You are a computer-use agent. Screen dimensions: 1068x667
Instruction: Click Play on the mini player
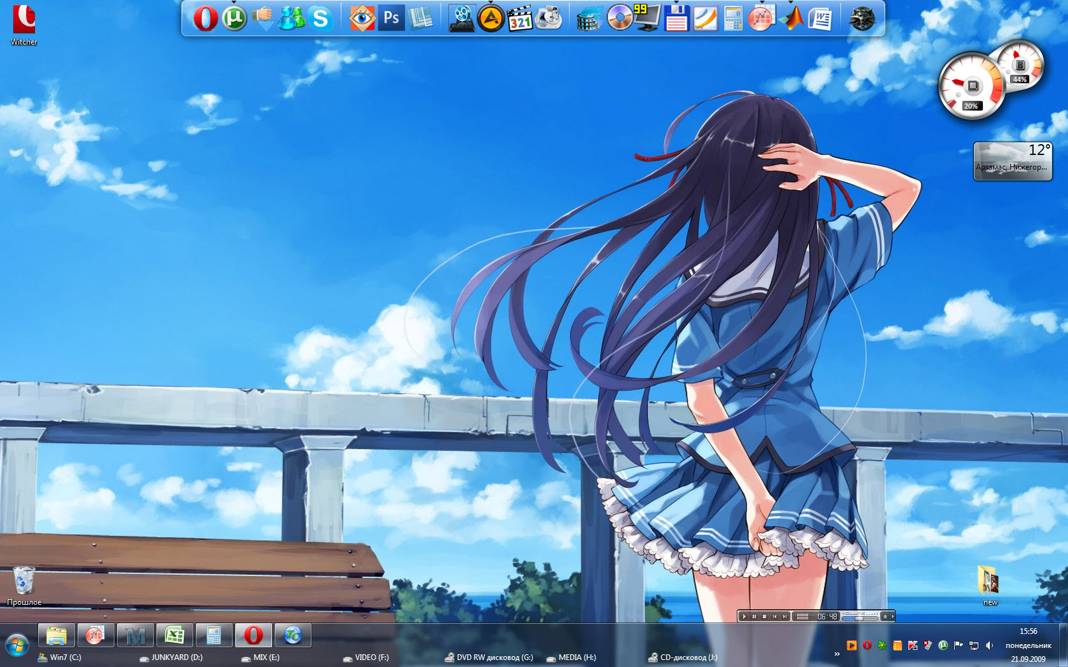pos(744,616)
